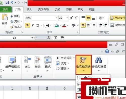Click the 格式刷 format painter
The width and height of the screenshot is (126, 99).
pos(16,27)
